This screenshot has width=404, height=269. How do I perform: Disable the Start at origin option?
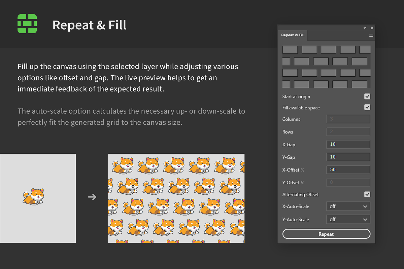click(x=367, y=97)
